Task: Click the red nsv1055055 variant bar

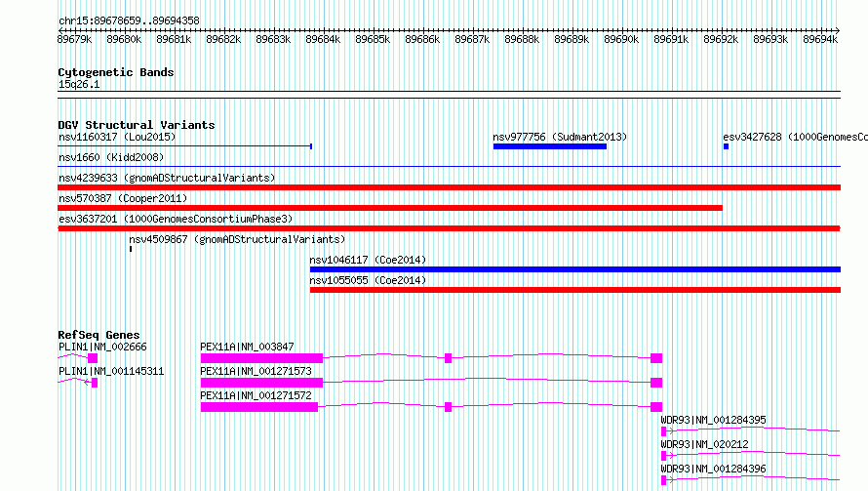Action: point(575,290)
